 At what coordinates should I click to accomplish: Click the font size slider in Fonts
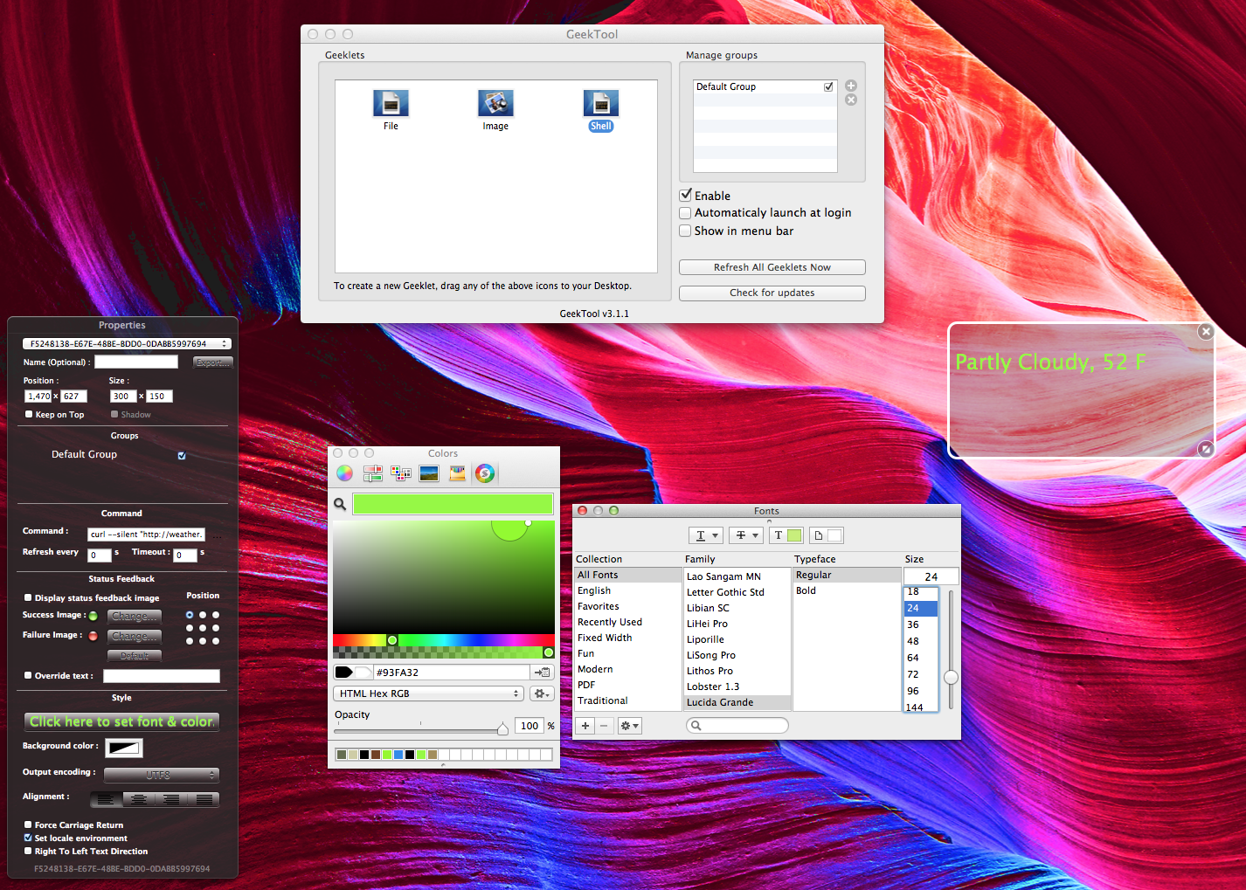(951, 677)
